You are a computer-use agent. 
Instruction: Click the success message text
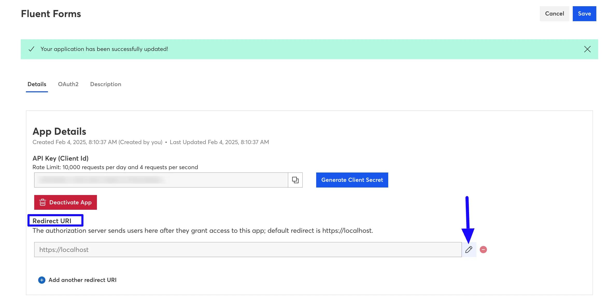coord(104,49)
